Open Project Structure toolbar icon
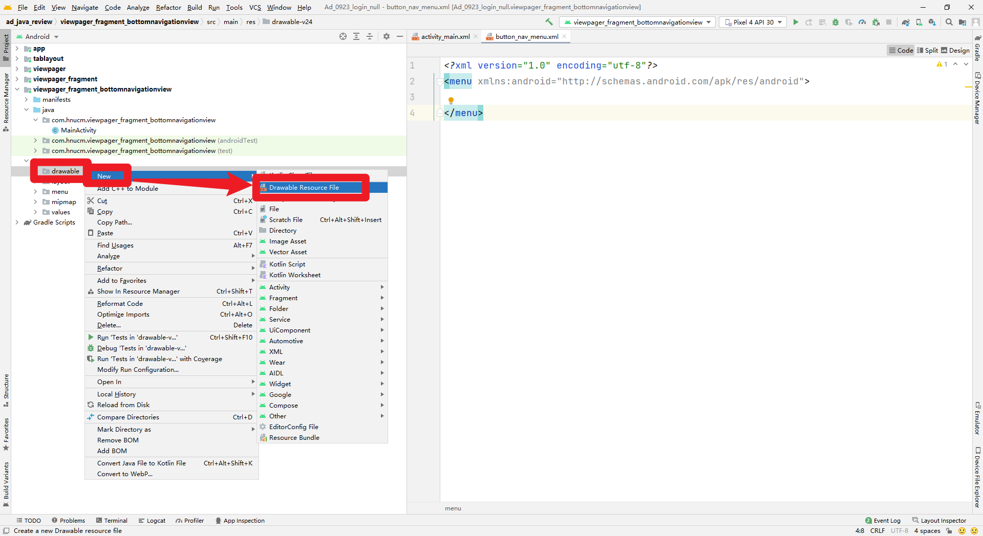 (963, 22)
